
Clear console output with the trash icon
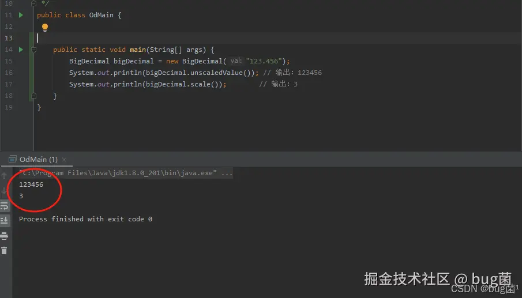[x=5, y=250]
